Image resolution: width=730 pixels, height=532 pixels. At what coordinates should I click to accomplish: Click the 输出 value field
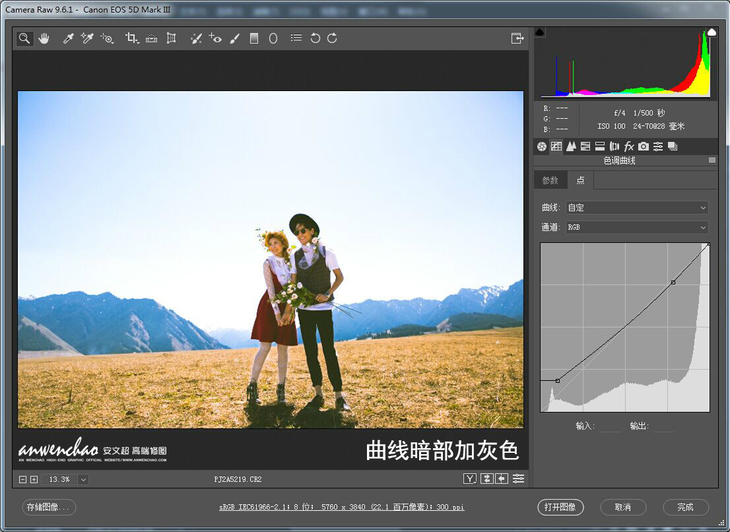pos(663,426)
